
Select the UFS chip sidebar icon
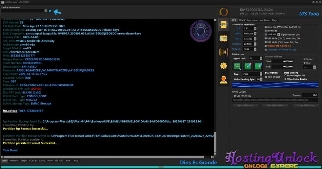(223, 25)
